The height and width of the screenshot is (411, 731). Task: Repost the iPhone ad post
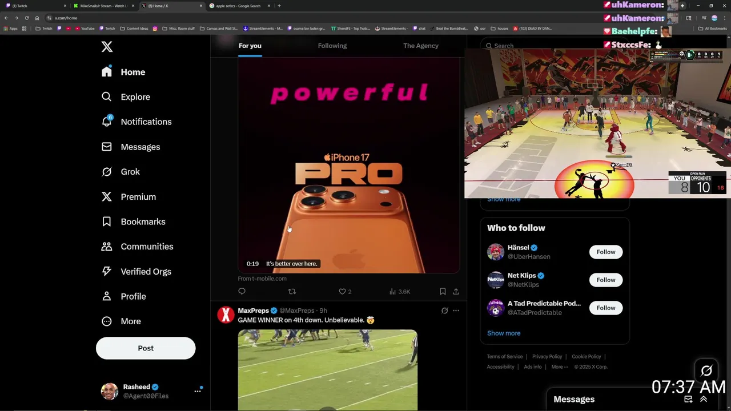292,292
